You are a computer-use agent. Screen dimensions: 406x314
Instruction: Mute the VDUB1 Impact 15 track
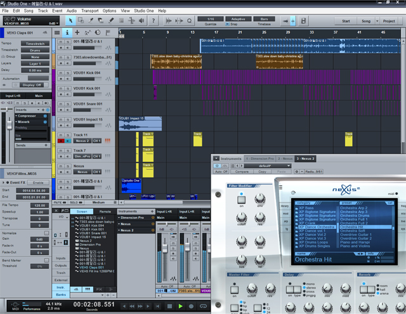tap(61, 119)
